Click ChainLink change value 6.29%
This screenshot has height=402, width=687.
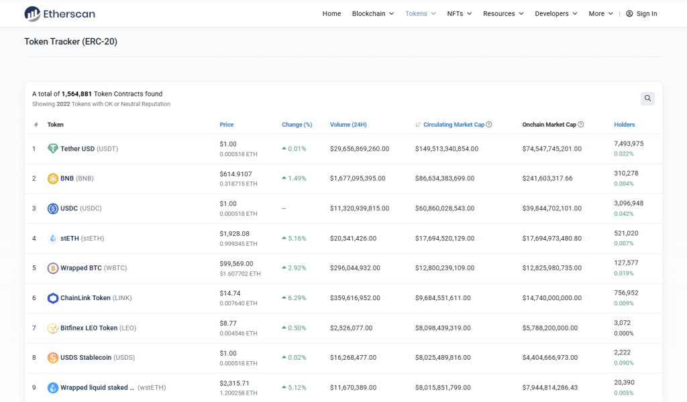(x=297, y=298)
